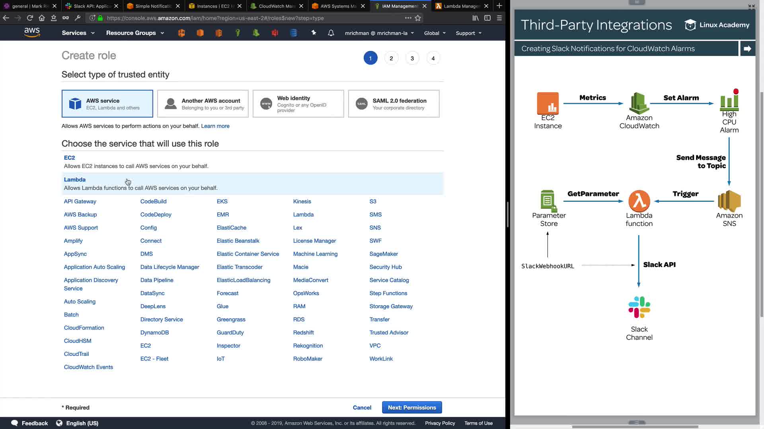Image resolution: width=764 pixels, height=429 pixels.
Task: Go to next slide arrow in Linux Academy panel
Action: (747, 48)
